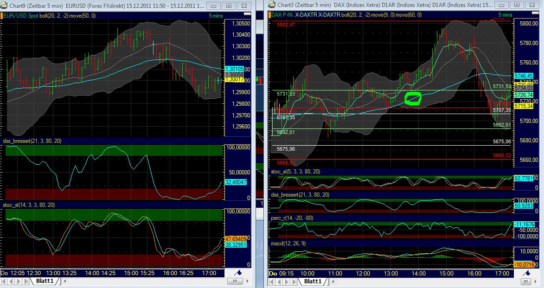The height and width of the screenshot is (288, 544).
Task: Click the small candlestick icon in the divider strip
Action: coord(259,80)
